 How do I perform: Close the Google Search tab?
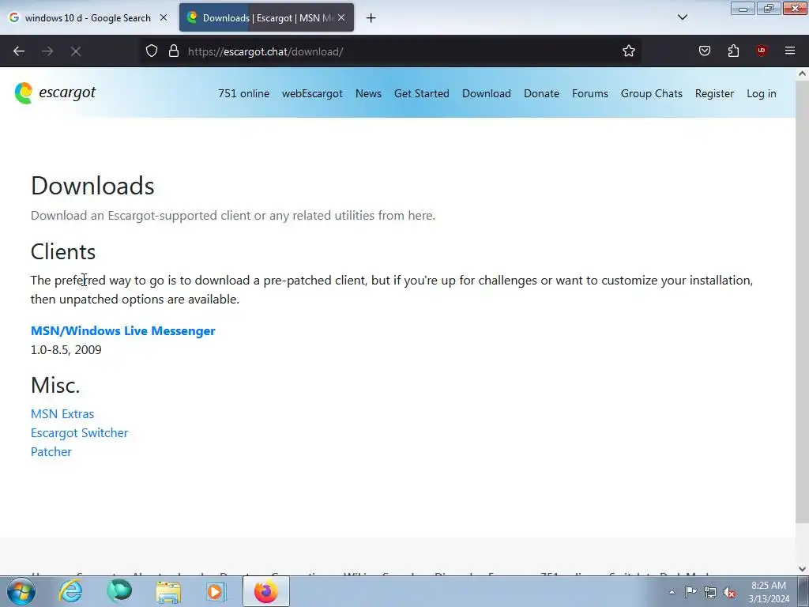click(164, 17)
